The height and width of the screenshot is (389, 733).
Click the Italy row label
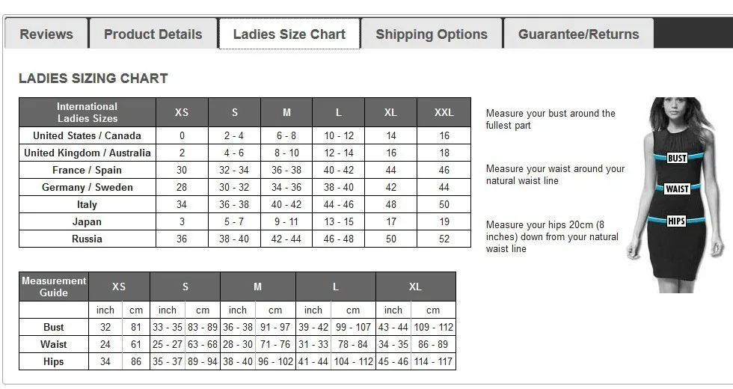click(x=87, y=204)
